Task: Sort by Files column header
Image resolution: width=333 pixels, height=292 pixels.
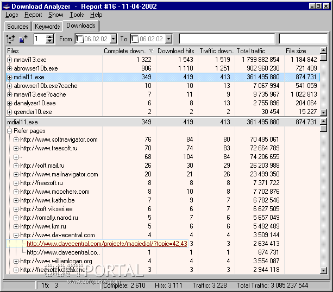Action: [x=54, y=51]
